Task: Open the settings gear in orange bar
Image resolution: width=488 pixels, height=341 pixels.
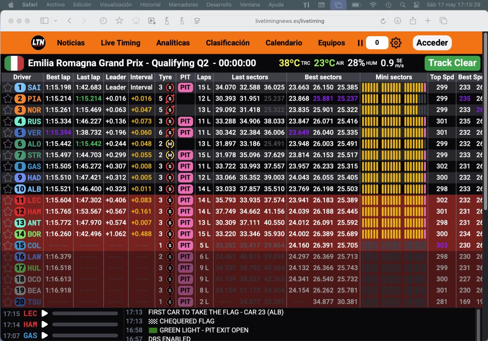Action: tap(396, 43)
